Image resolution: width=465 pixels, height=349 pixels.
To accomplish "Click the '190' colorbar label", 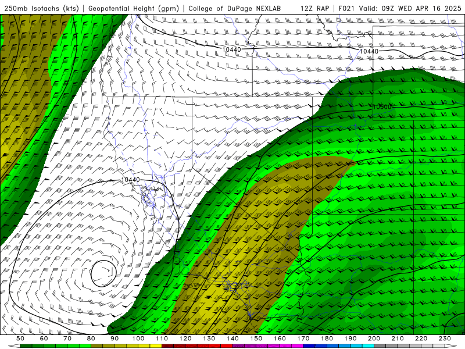I will pyautogui.click(x=350, y=339).
